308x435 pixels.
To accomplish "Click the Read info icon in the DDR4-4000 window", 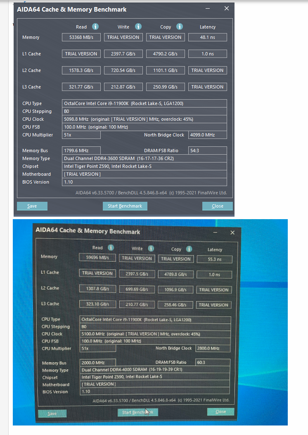I will [111, 247].
